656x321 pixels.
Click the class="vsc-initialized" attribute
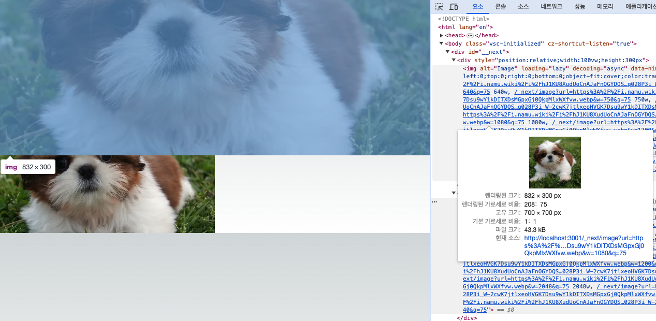click(505, 43)
